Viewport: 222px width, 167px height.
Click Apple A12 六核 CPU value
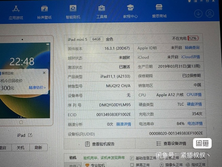pyautogui.click(x=170, y=95)
